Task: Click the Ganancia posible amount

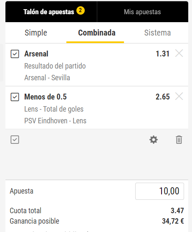Action: [173, 221]
